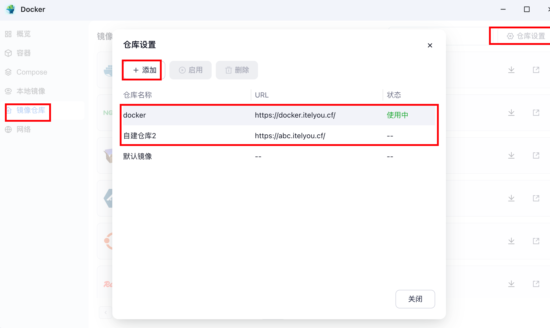Download the third image in the list
550x328 pixels.
(511, 155)
